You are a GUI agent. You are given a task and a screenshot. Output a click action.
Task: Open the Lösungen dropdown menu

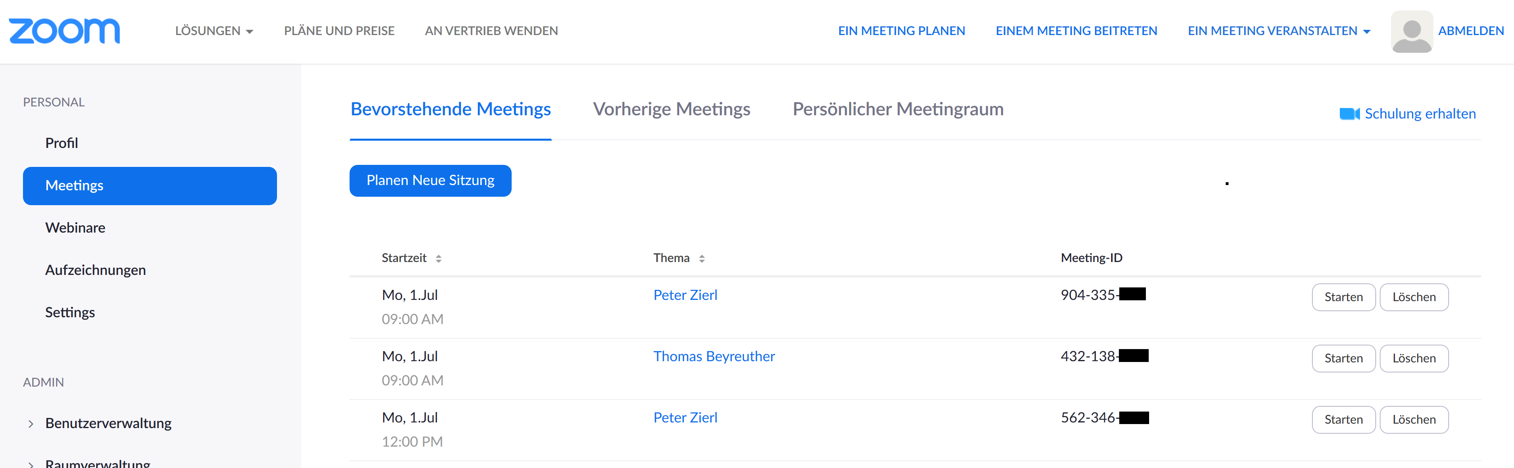tap(214, 31)
